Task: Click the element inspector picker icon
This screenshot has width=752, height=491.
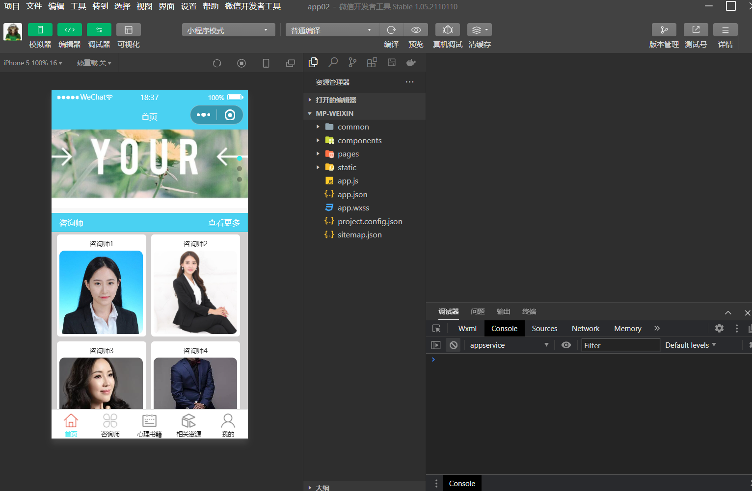Action: [436, 329]
